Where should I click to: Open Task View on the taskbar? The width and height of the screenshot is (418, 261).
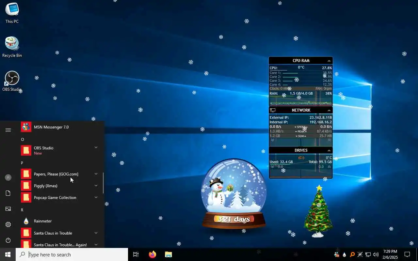click(136, 254)
